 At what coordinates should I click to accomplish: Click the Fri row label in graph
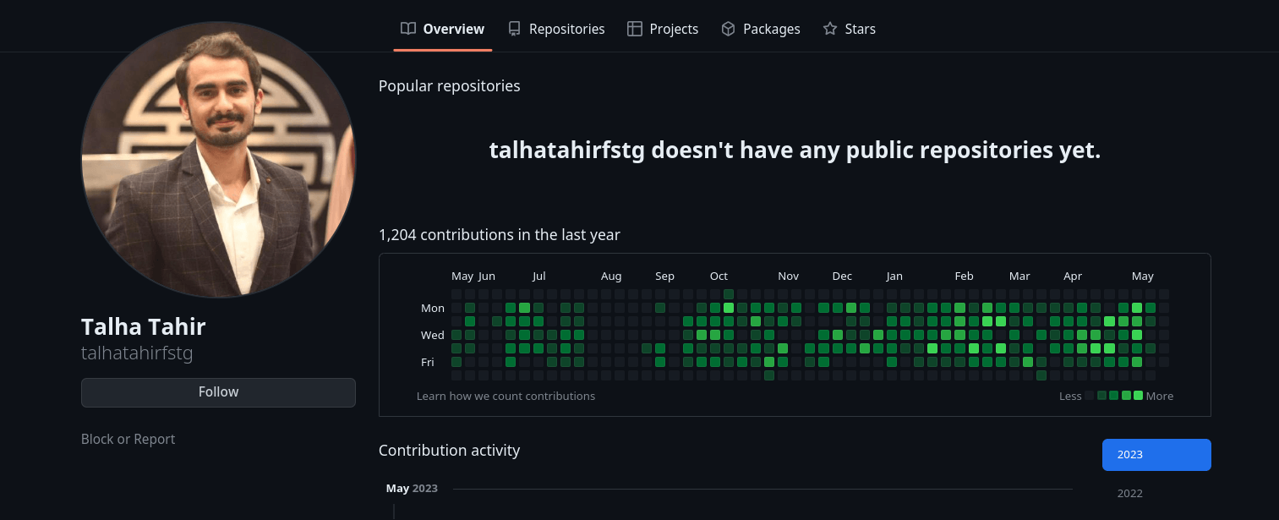pyautogui.click(x=428, y=363)
